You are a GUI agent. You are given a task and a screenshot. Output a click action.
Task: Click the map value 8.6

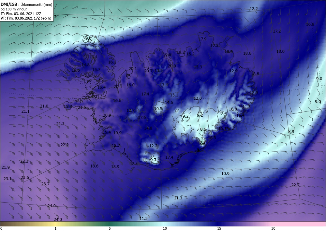tap(203, 129)
